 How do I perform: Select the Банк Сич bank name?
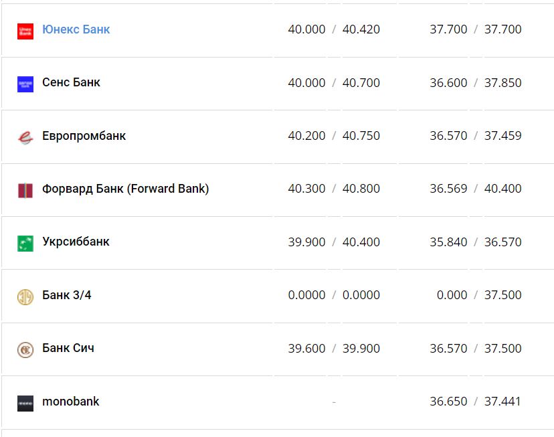pos(68,348)
